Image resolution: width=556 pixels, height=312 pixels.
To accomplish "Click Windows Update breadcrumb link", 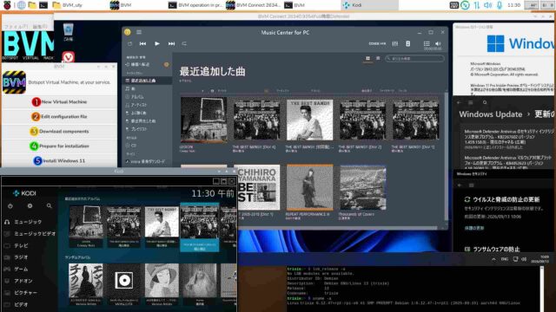I will [490, 114].
